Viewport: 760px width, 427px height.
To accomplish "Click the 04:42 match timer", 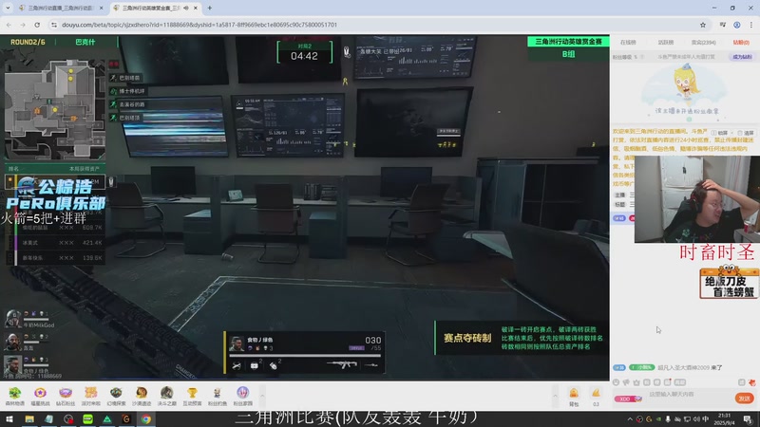I will (x=304, y=56).
